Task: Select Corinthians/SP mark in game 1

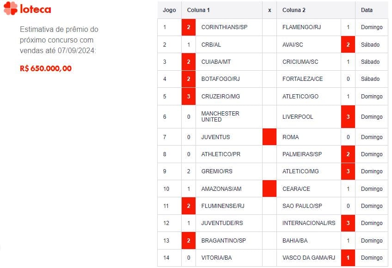Action: tap(188, 27)
